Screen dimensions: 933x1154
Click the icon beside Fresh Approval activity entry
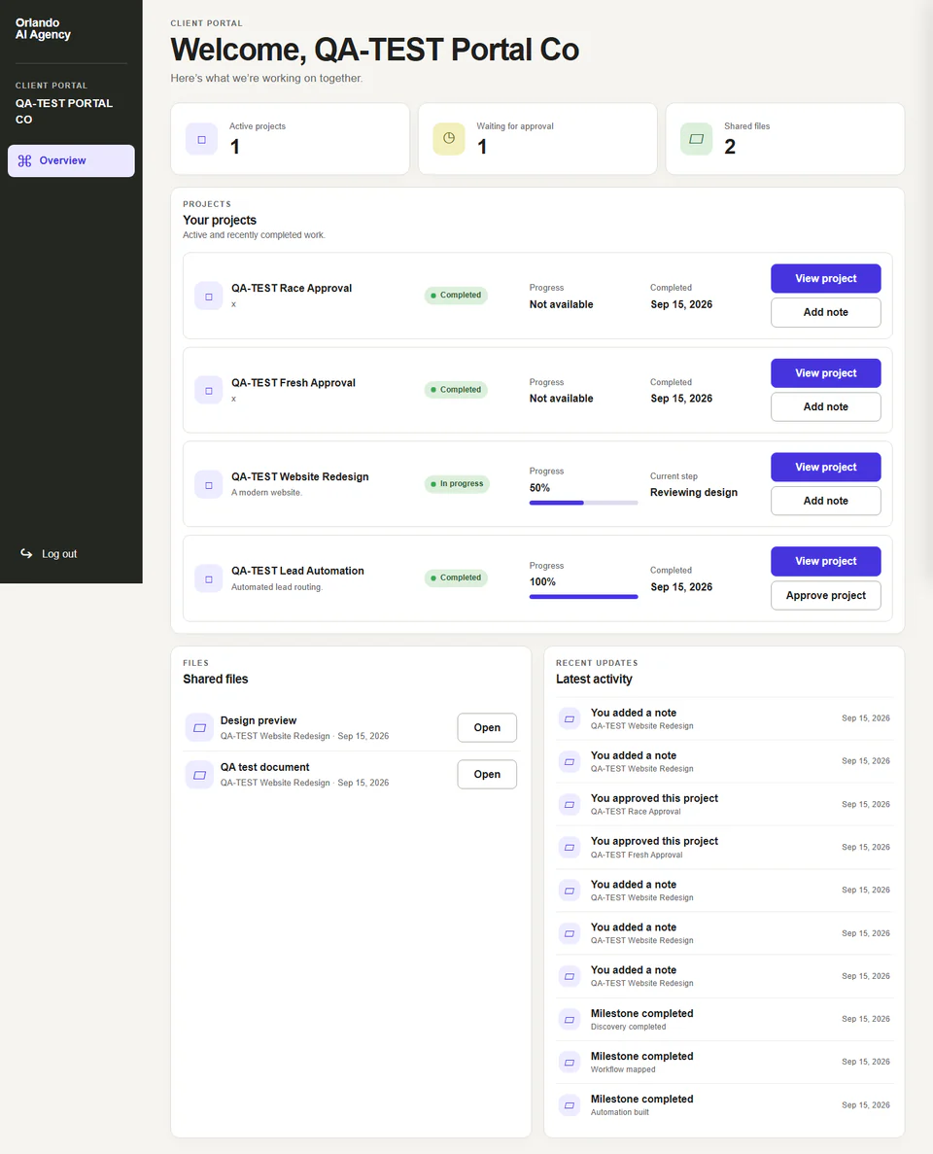tap(570, 847)
